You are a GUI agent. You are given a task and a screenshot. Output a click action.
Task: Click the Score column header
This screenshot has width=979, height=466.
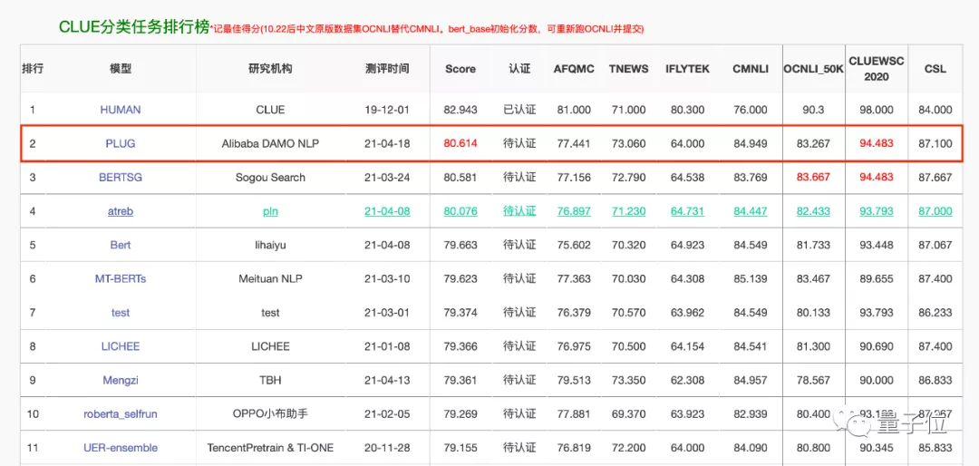[460, 69]
